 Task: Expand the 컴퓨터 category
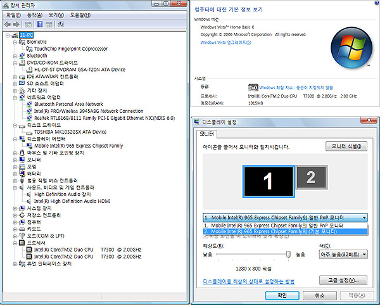coord(15,222)
